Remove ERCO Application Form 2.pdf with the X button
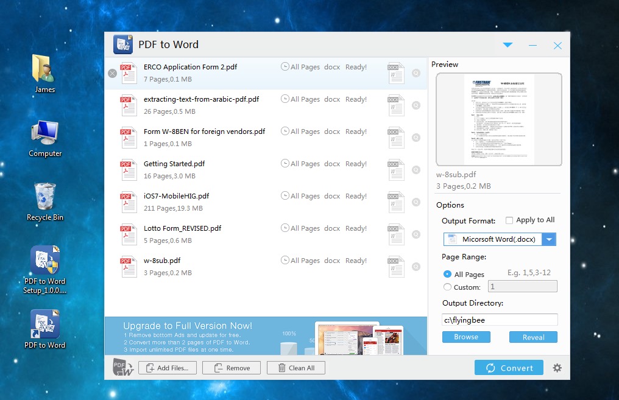 pos(113,73)
